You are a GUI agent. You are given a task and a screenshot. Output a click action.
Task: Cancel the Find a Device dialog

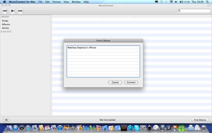click(115, 82)
